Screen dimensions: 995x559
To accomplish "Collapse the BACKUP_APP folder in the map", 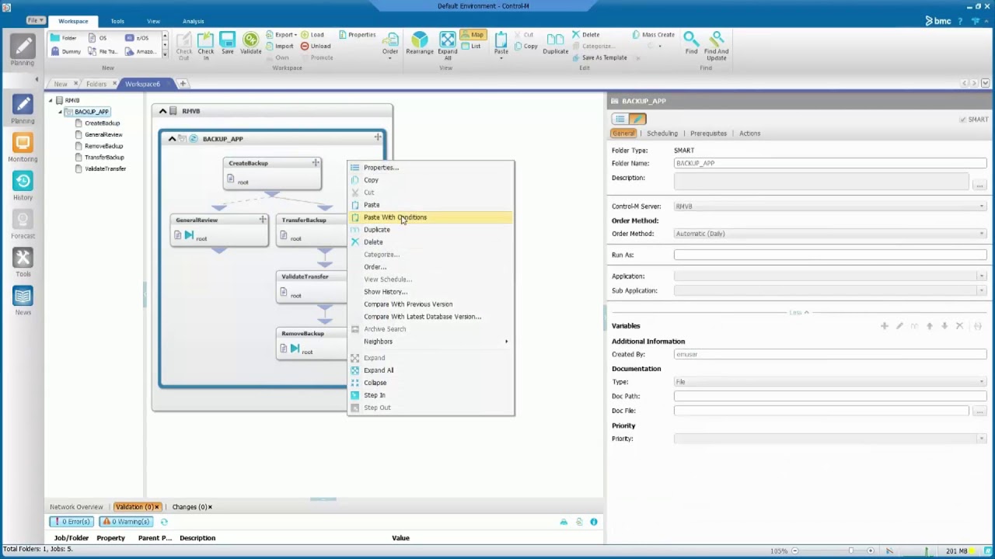I will pos(172,139).
